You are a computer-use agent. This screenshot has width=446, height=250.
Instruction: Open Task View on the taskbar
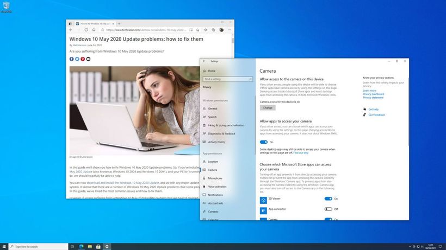pos(72,247)
